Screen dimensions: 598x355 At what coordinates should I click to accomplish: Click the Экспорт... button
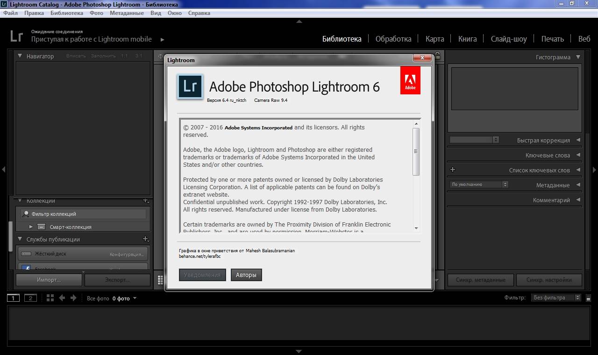point(117,280)
